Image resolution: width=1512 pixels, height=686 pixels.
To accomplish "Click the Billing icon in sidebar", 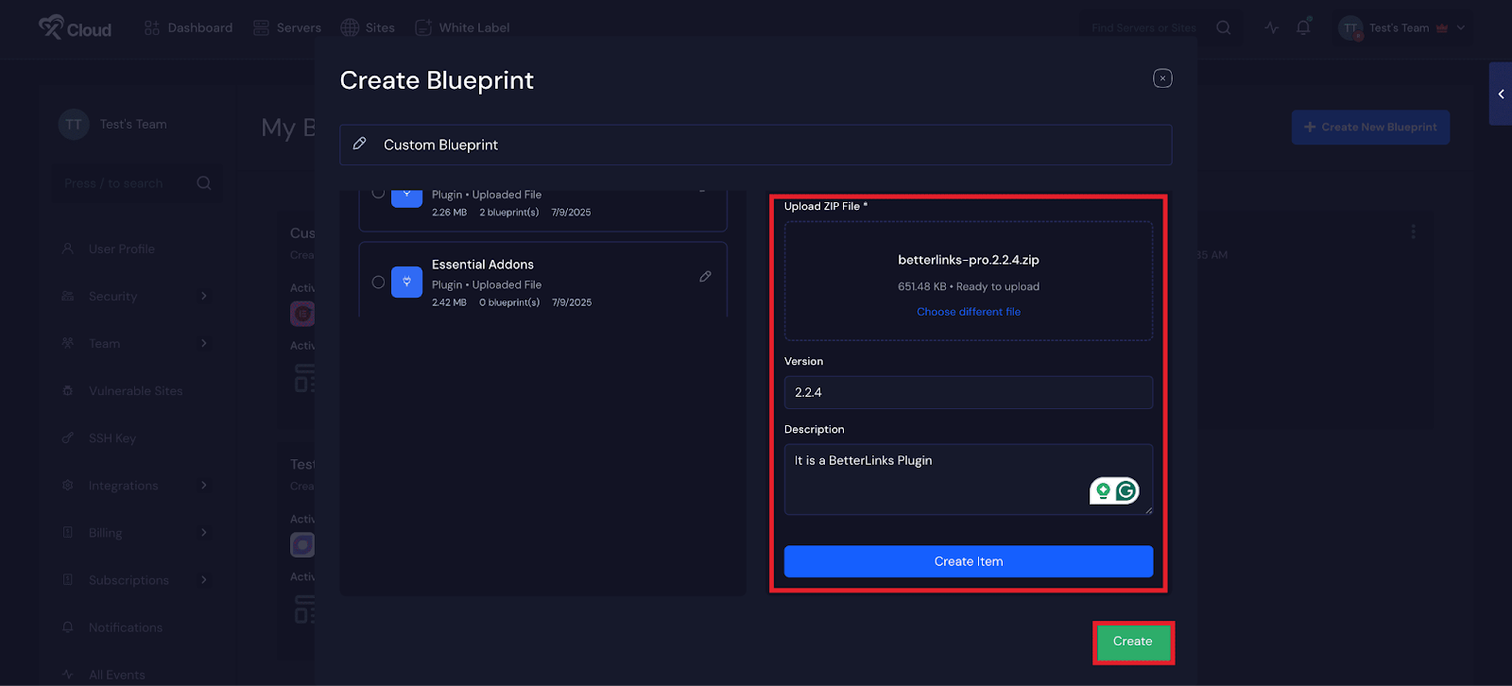I will pyautogui.click(x=67, y=532).
